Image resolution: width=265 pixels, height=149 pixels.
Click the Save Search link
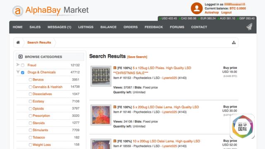137,57
